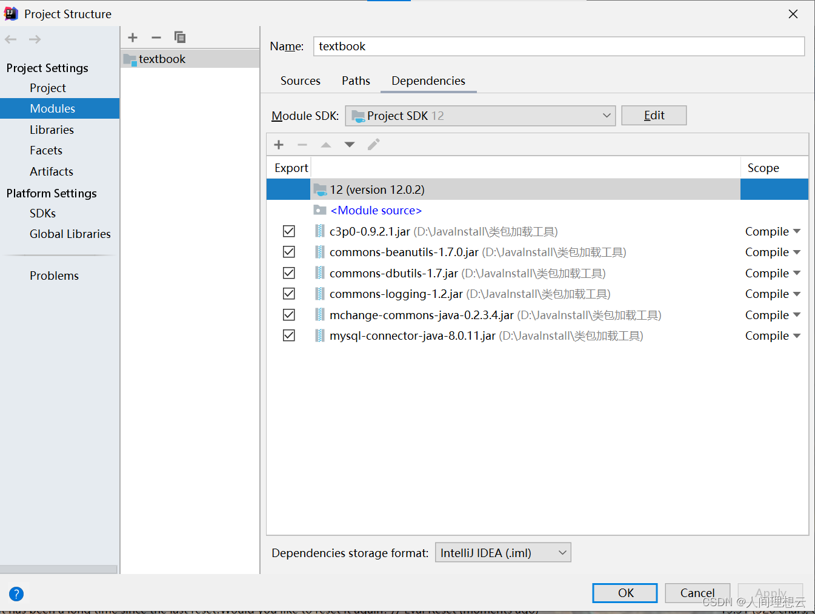Select the textbook module in list
Screen dimensions: 815x614
point(190,59)
